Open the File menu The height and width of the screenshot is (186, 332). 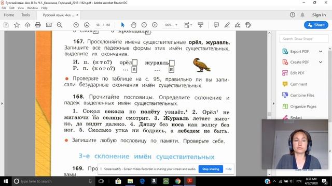[4, 8]
